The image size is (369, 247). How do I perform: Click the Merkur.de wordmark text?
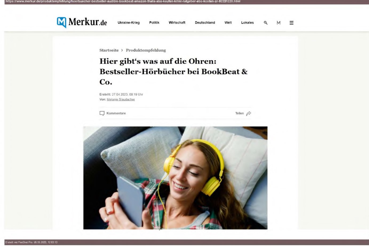(88, 22)
